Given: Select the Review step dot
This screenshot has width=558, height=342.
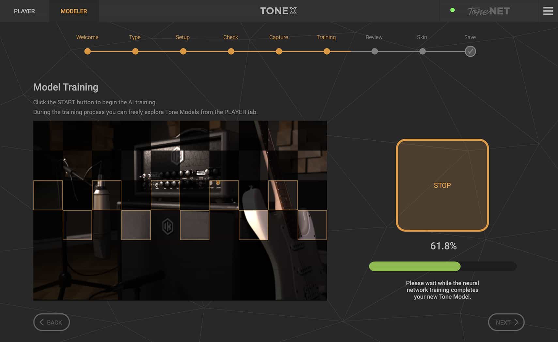Looking at the screenshot, I should (374, 51).
